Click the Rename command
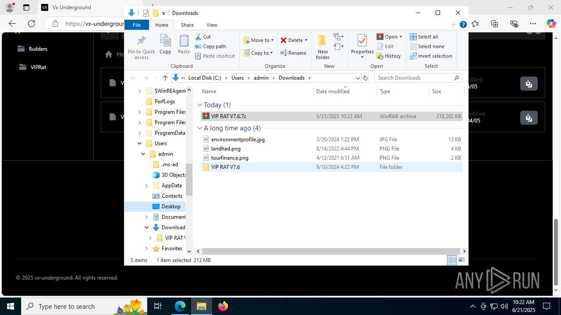Viewport: 561px width, 315px height. pyautogui.click(x=293, y=53)
